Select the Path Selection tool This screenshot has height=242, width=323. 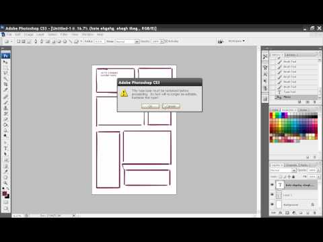pos(6,154)
